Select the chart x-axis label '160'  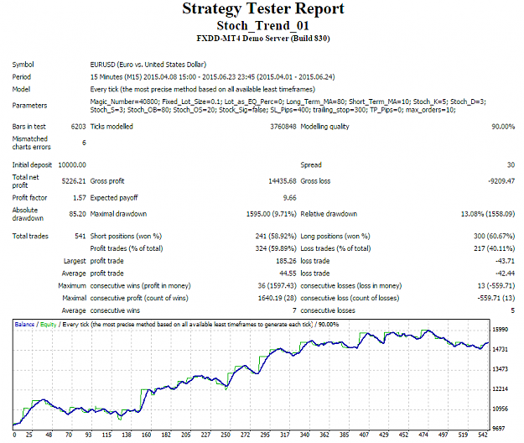[147, 435]
